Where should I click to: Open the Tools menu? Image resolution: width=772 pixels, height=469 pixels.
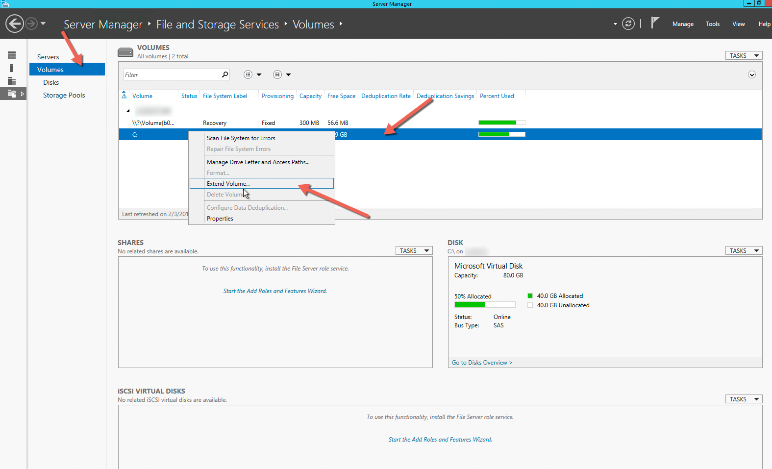click(x=713, y=24)
